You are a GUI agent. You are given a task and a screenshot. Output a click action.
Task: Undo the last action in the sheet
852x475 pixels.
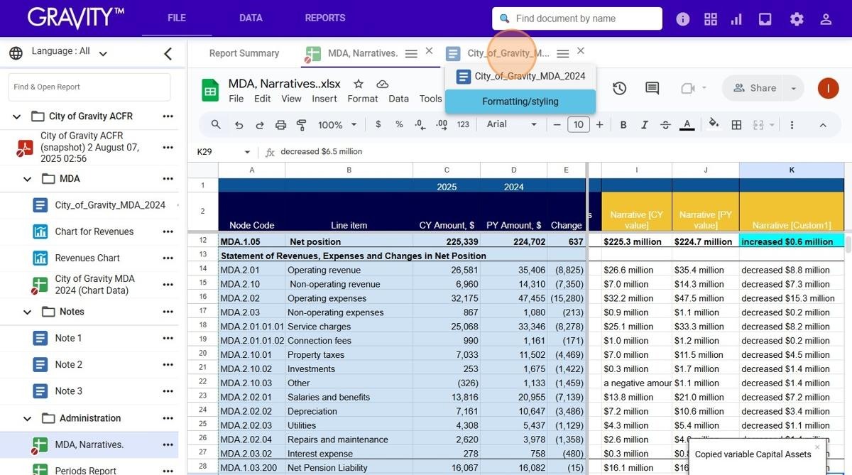(239, 125)
